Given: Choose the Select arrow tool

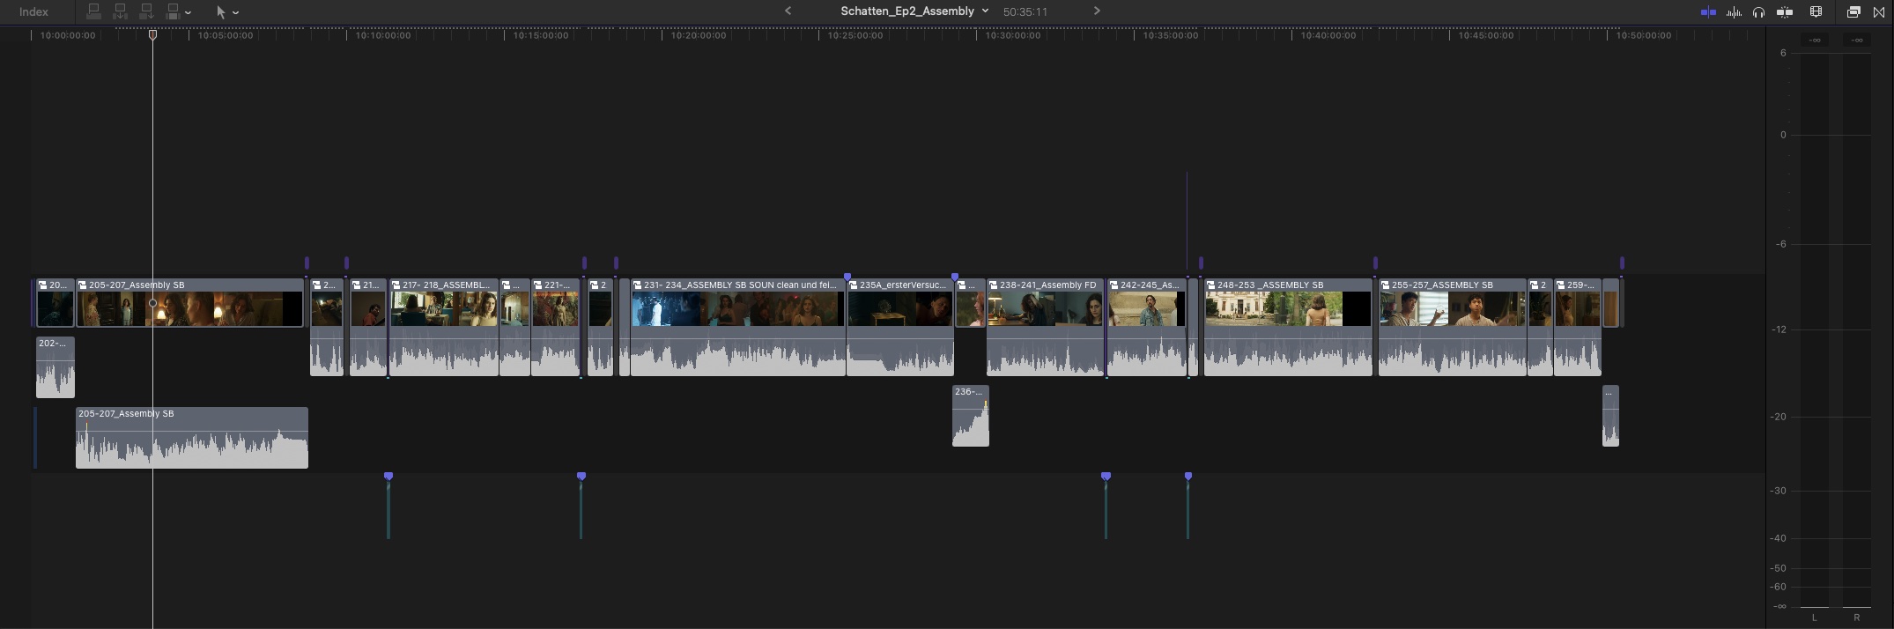Looking at the screenshot, I should [220, 12].
